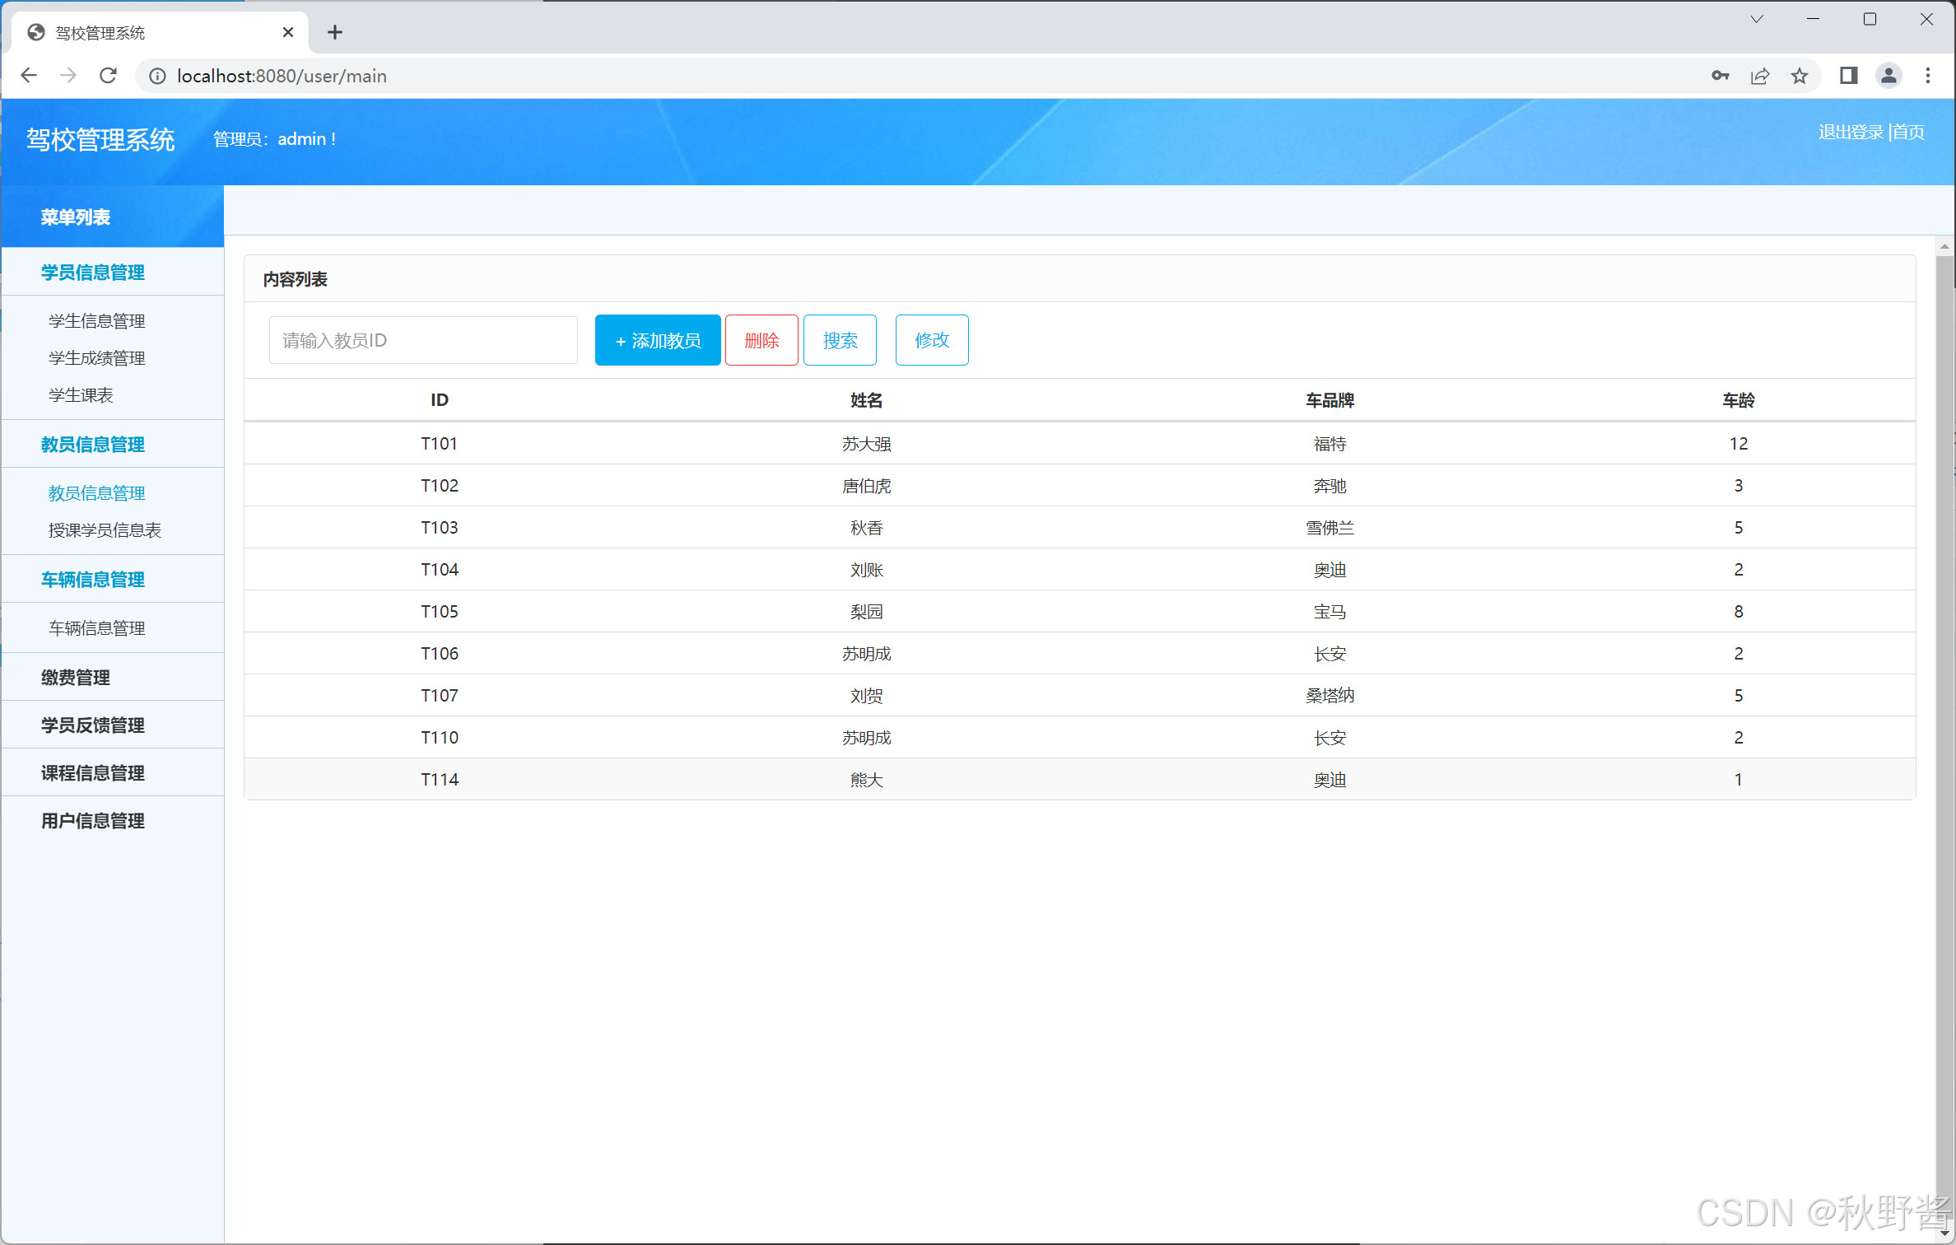
Task: Click the 添加教员 button
Action: pos(657,340)
